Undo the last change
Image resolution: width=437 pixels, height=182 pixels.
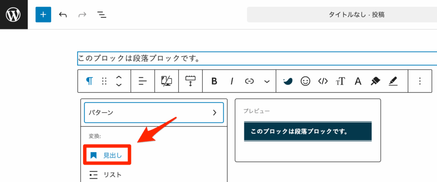[x=63, y=15]
